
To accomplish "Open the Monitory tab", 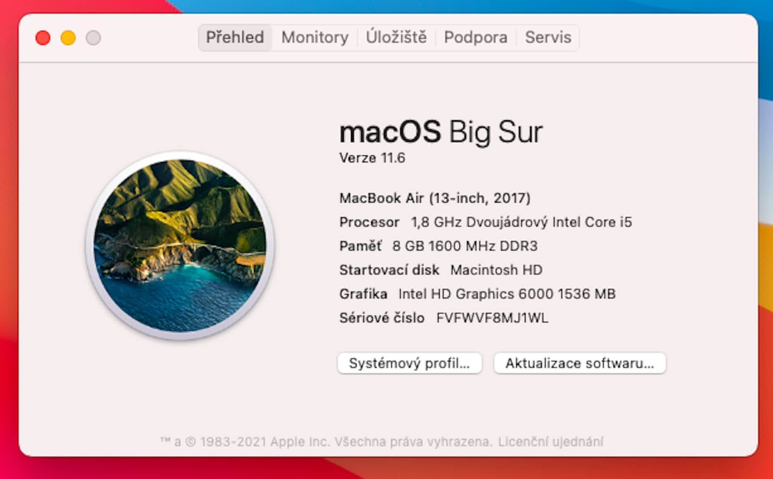I will click(315, 37).
